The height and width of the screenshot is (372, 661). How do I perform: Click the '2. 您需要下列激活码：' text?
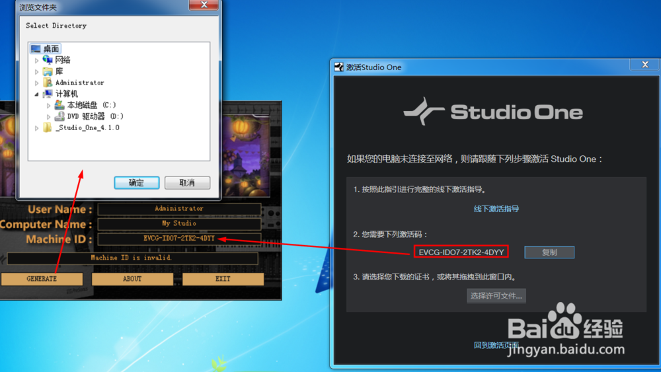point(391,235)
